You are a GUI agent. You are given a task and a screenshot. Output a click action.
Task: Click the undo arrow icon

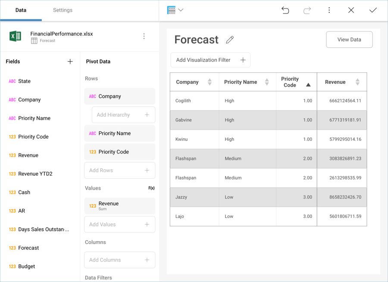[285, 10]
